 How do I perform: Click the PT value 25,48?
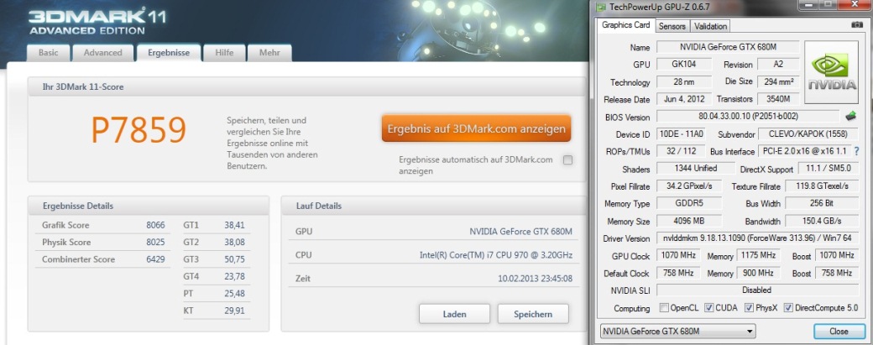point(234,293)
